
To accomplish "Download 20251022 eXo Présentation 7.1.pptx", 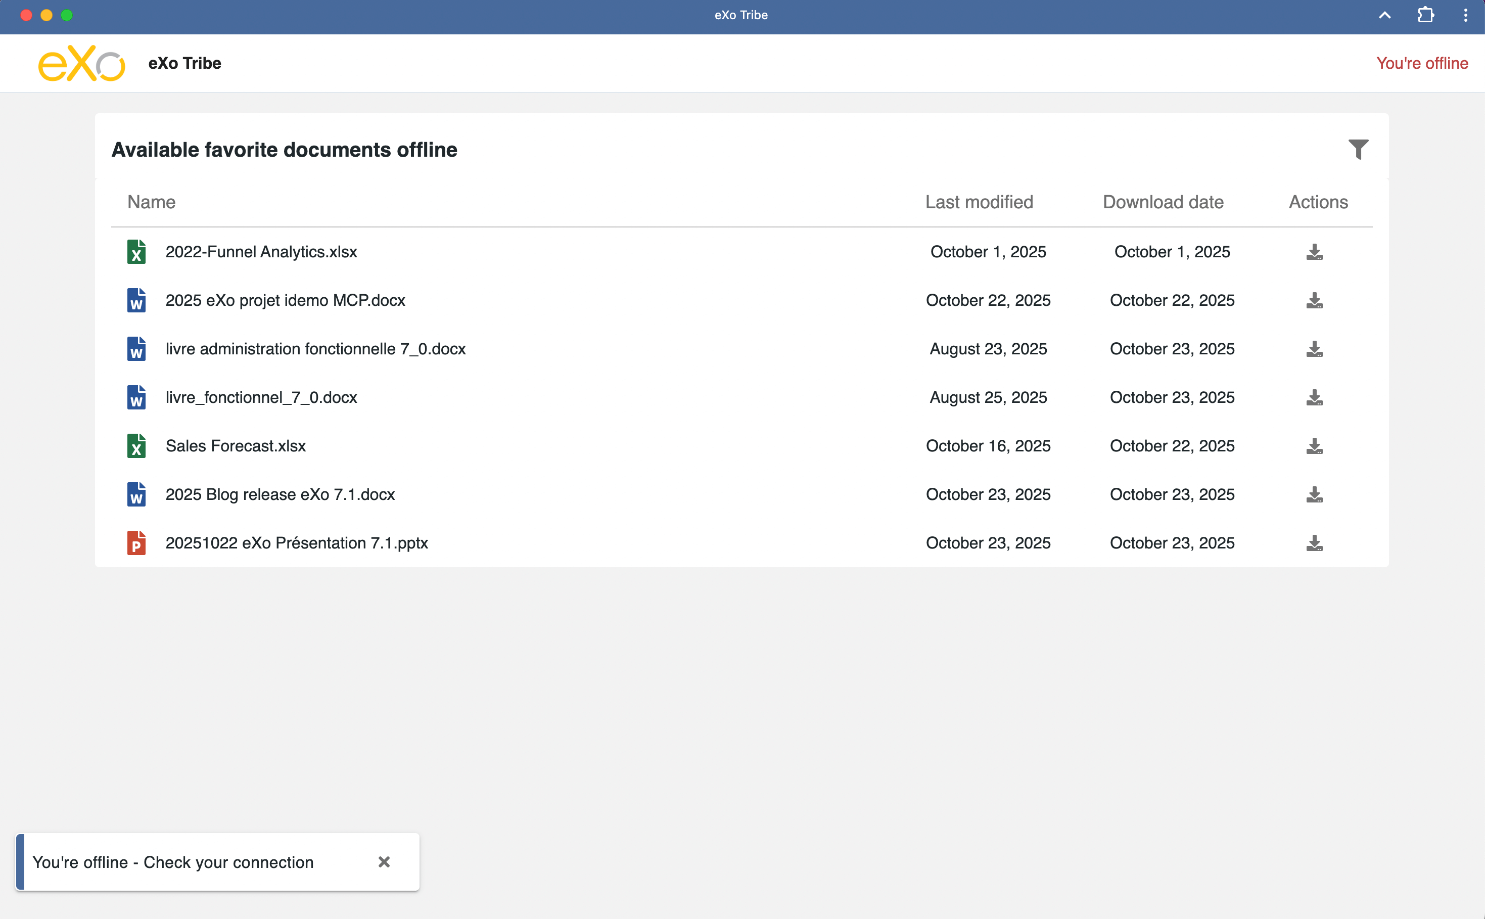I will 1314,543.
